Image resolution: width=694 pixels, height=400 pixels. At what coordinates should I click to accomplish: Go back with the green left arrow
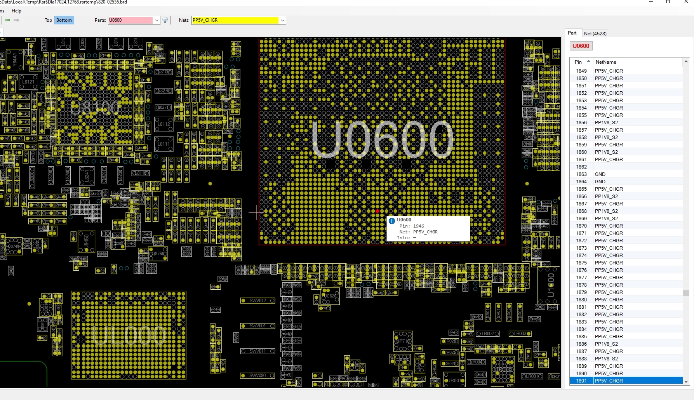click(7, 20)
